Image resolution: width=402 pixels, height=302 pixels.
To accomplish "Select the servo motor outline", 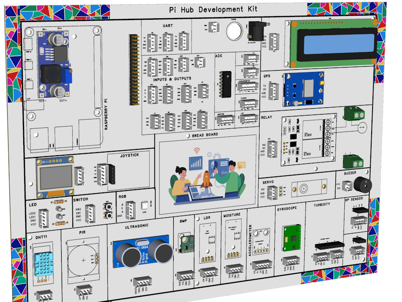I will pos(309,188).
